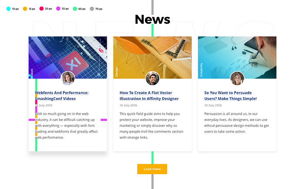Viewport: 305px width, 189px height.
Task: Open the orange chair desk thumbnail image
Action: click(152, 57)
